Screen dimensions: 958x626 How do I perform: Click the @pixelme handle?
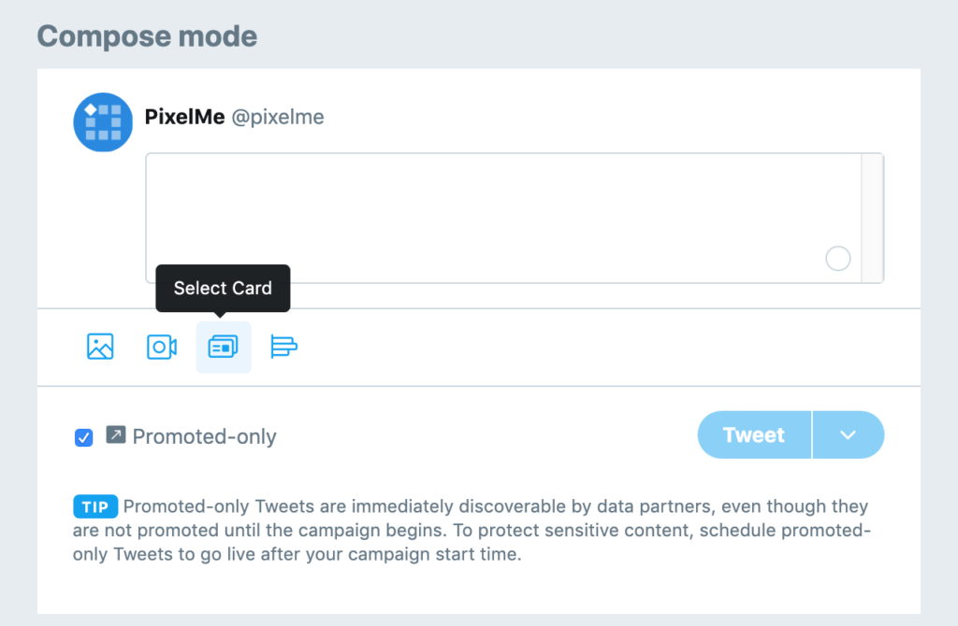[278, 118]
